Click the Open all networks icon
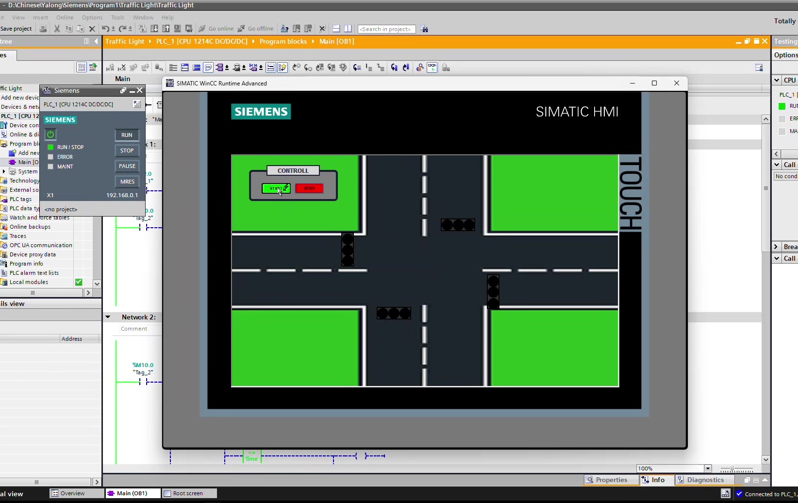The height and width of the screenshot is (503, 798). coord(185,67)
